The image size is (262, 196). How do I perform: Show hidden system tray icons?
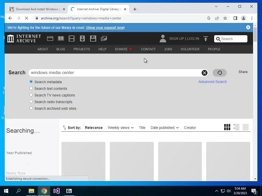tap(216, 191)
